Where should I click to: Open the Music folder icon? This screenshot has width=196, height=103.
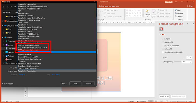(x=6, y=59)
